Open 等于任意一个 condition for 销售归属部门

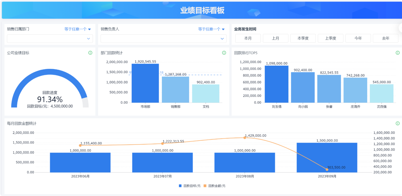78,29
